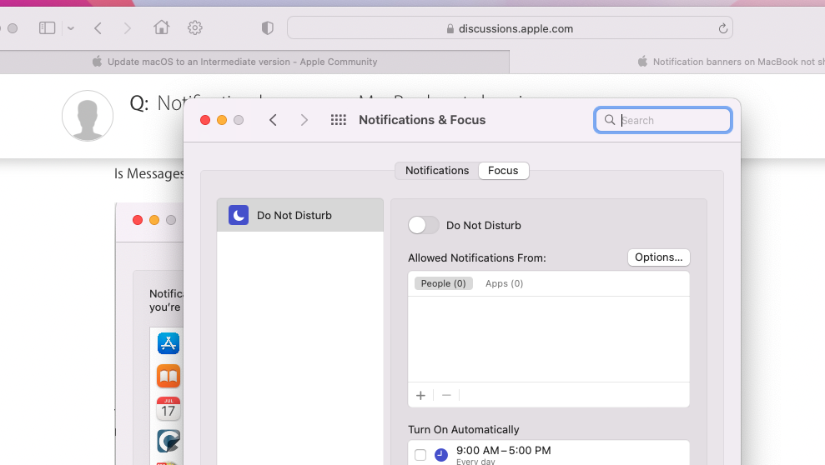Screen dimensions: 825x465
Task: Open the Options... button
Action: point(658,257)
